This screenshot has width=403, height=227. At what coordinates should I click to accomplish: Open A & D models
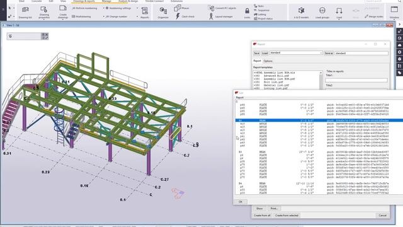point(301,13)
